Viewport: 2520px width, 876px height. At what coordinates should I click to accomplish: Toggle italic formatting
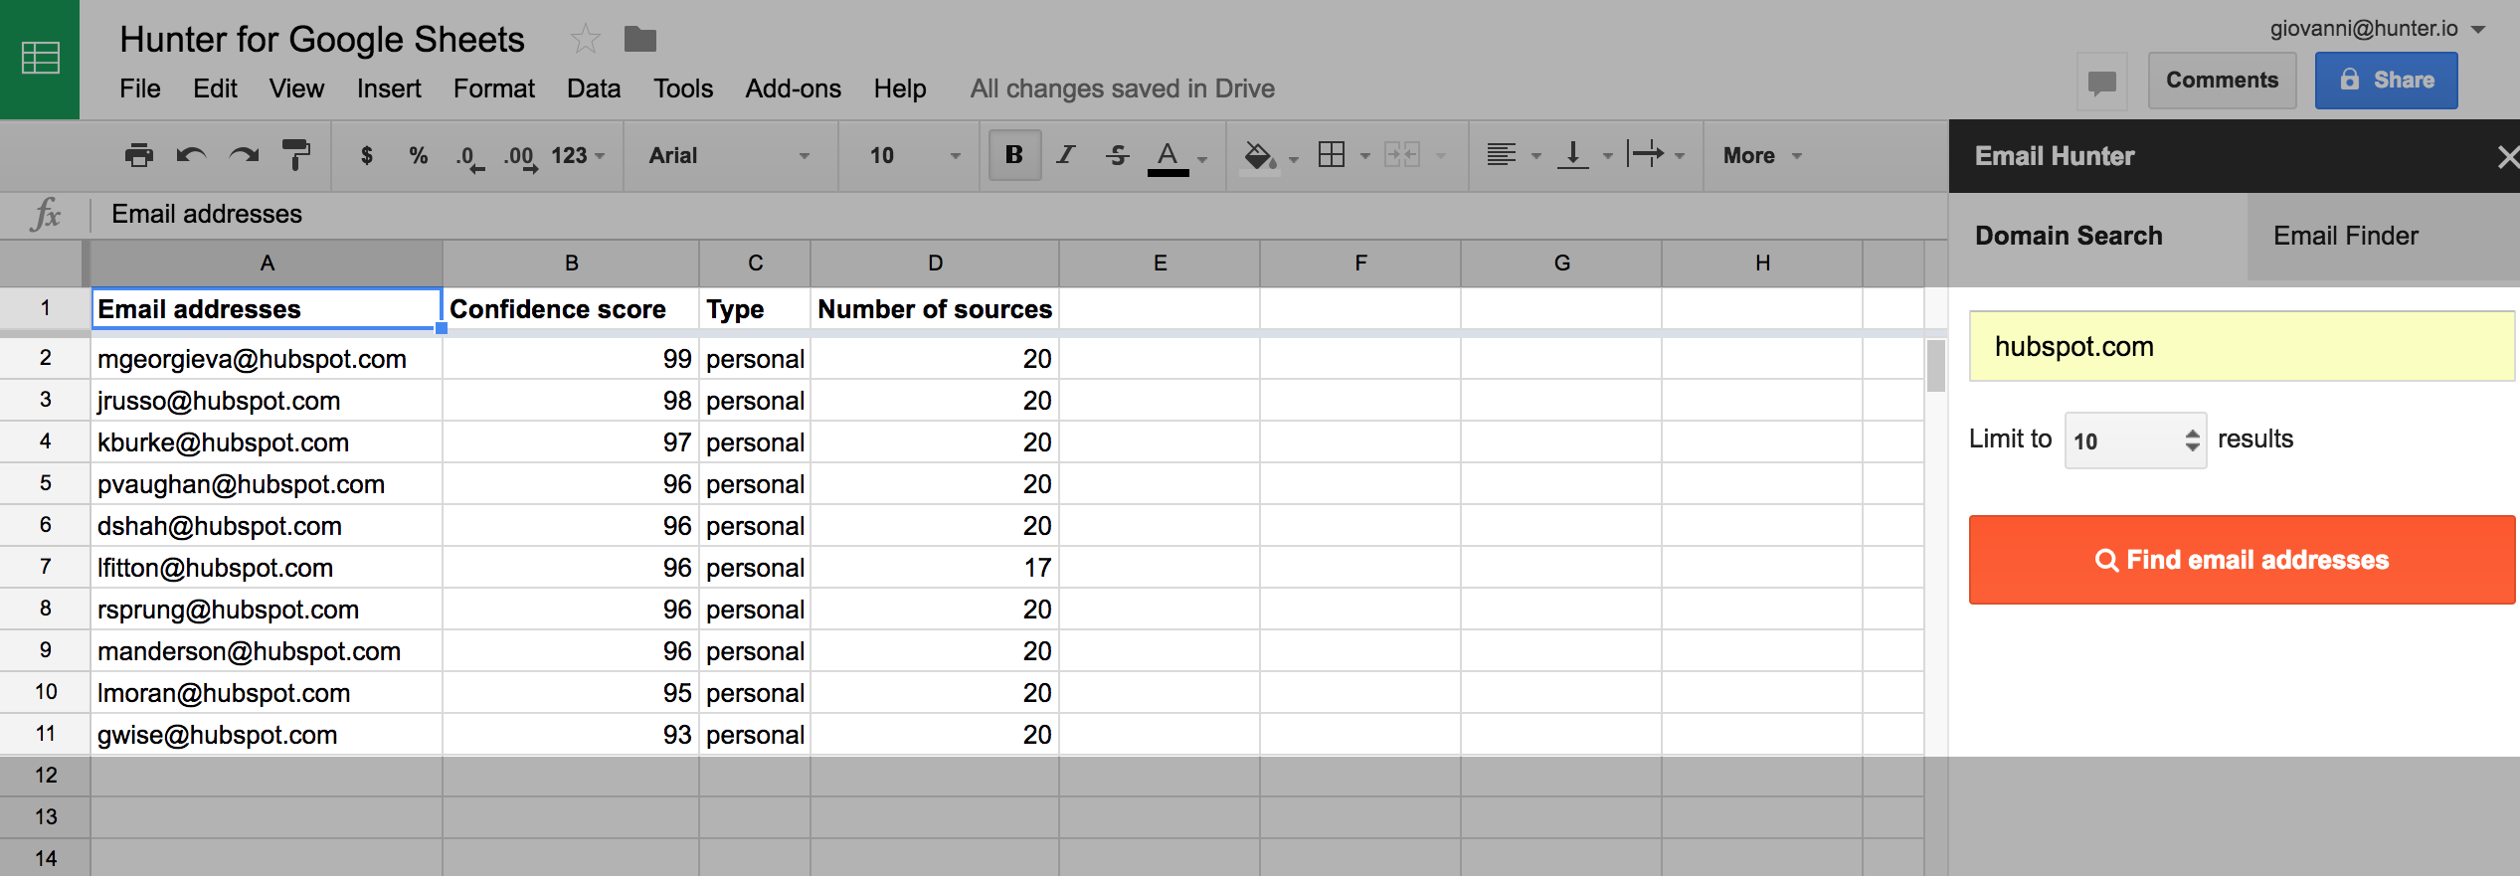pyautogui.click(x=1066, y=155)
